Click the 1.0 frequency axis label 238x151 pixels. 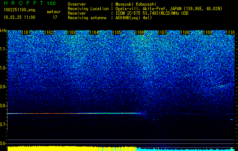tap(3, 68)
